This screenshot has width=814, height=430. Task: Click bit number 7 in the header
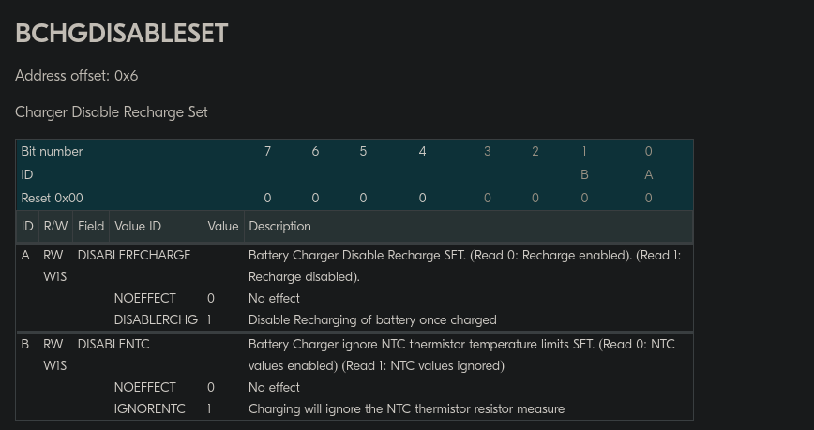(x=267, y=151)
